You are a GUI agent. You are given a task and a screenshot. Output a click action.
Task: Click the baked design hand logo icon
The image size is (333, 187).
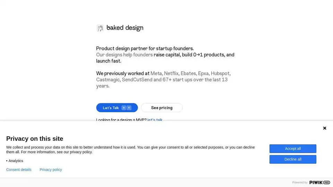(x=100, y=28)
